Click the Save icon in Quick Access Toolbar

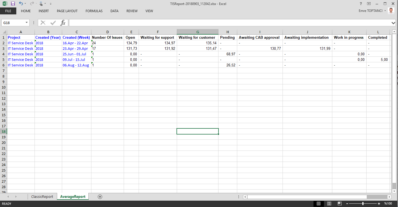click(13, 4)
